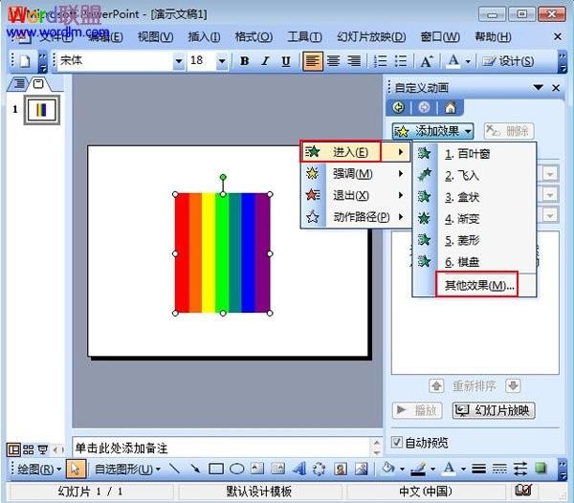
Task: Create a new blank presentation
Action: [25, 61]
